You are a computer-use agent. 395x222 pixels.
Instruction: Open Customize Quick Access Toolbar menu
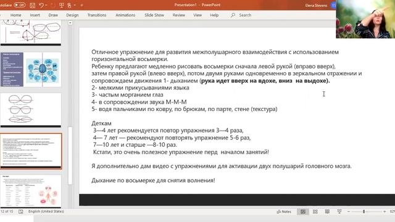tap(81, 5)
